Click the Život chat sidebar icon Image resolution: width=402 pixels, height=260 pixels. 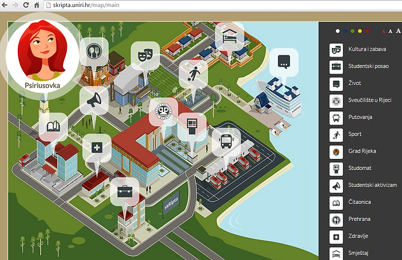point(336,84)
